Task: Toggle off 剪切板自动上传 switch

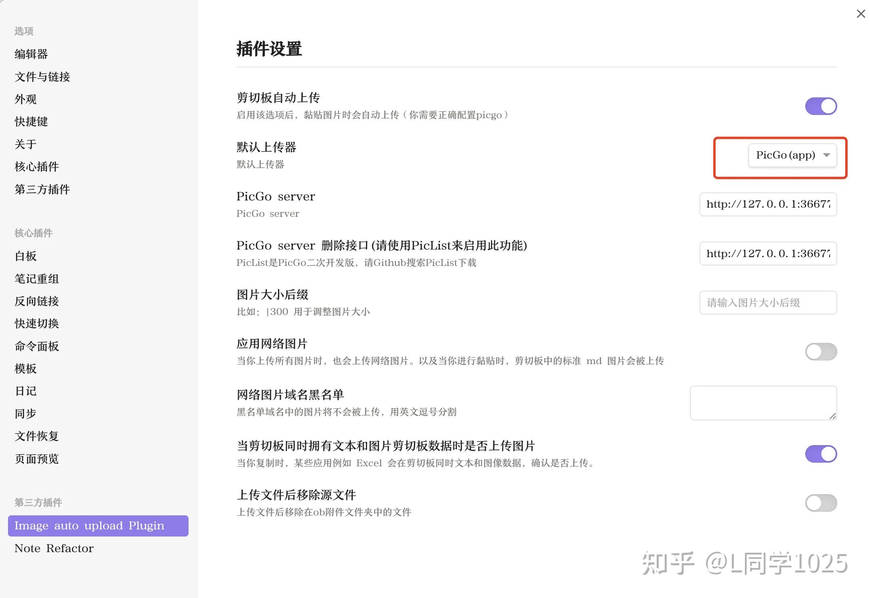Action: pos(821,106)
